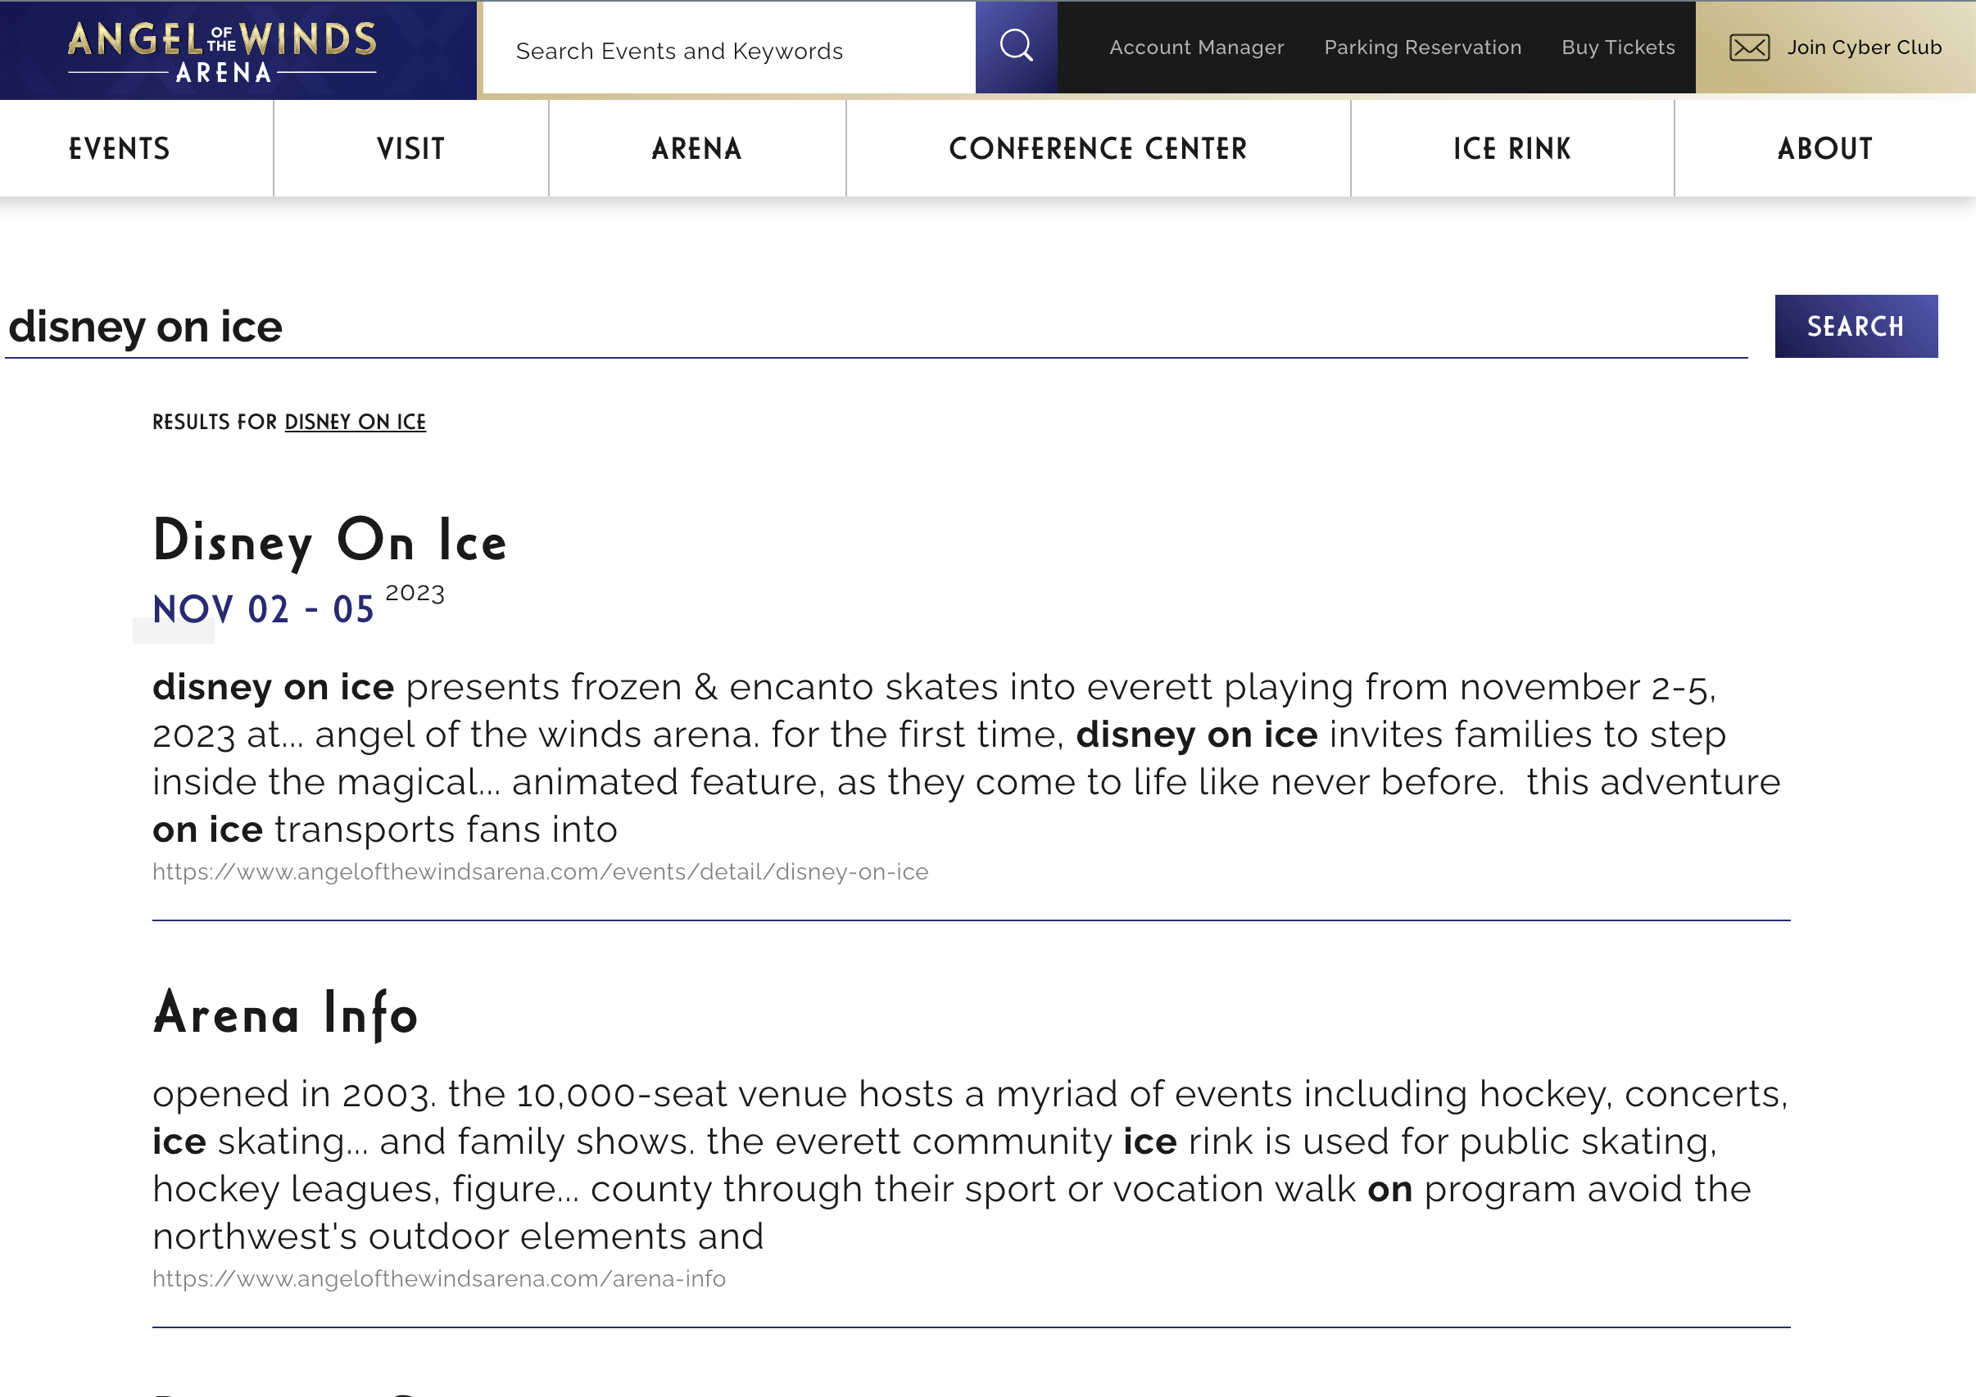The width and height of the screenshot is (1976, 1397).
Task: Click the Buy Tickets link
Action: coord(1618,47)
